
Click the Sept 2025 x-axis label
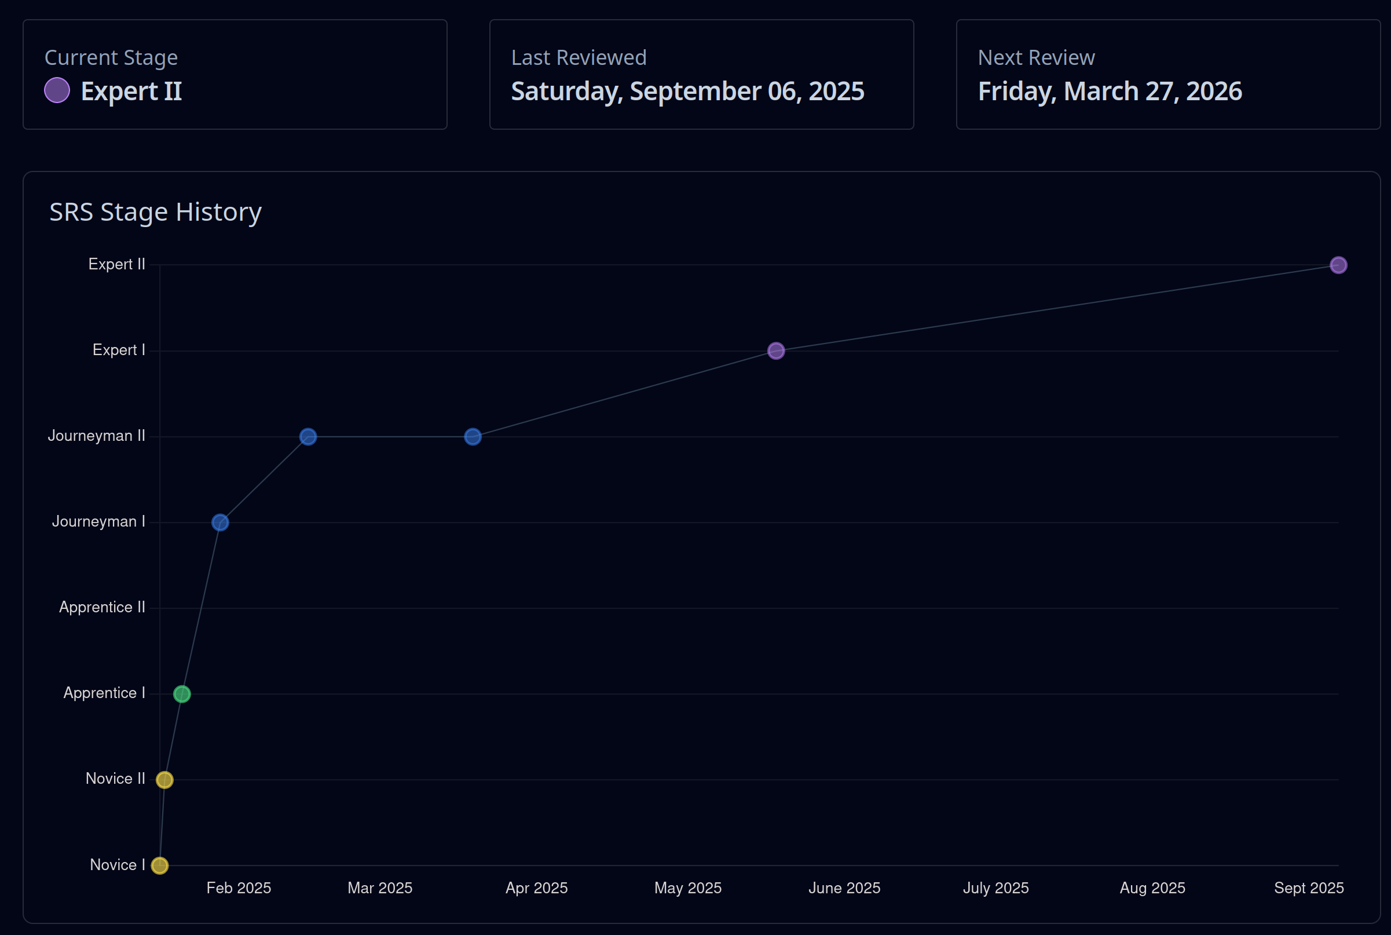pyautogui.click(x=1309, y=888)
